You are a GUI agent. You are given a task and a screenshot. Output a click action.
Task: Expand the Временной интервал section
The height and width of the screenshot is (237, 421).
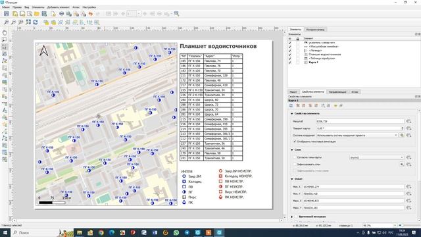click(292, 217)
